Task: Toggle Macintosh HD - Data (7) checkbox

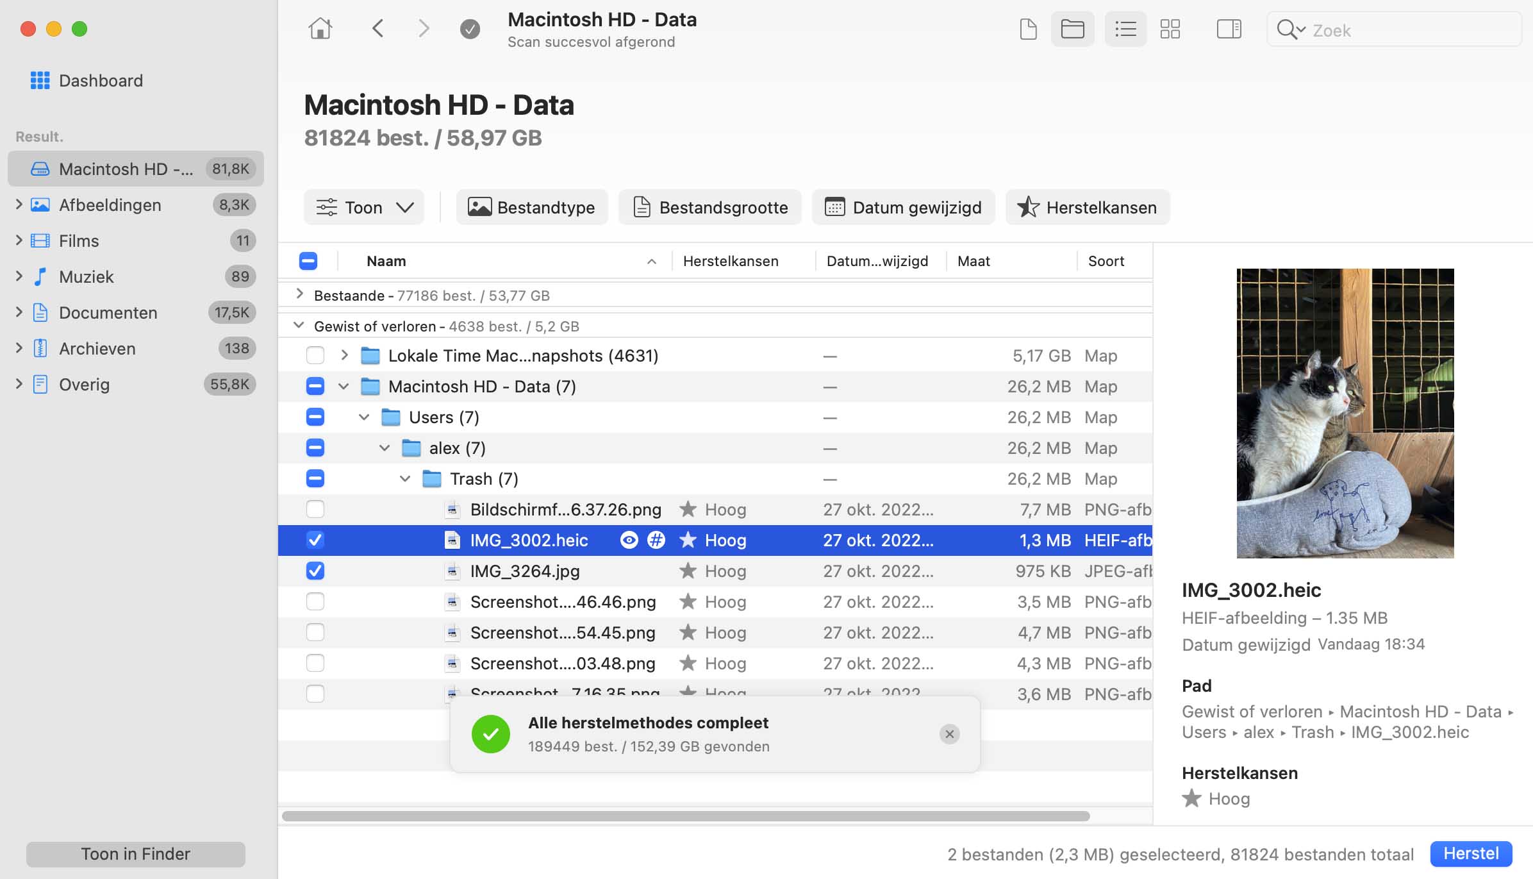Action: pyautogui.click(x=315, y=387)
